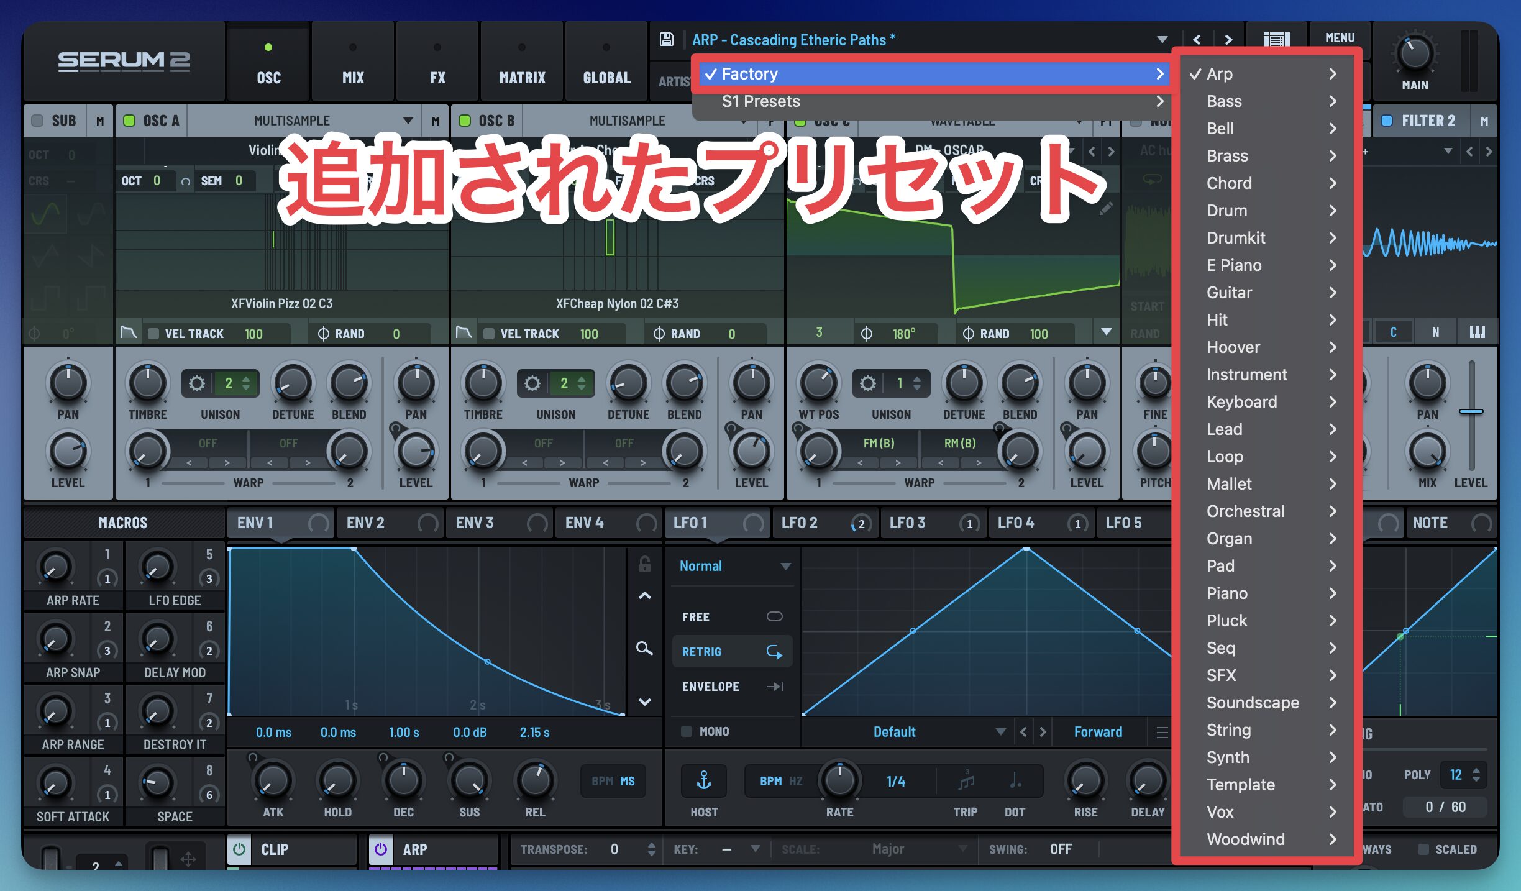The height and width of the screenshot is (891, 1521).
Task: Click the MENU button at top right
Action: tap(1340, 37)
